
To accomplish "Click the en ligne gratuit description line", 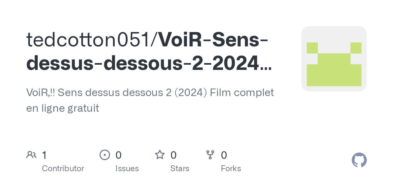I will (63, 108).
